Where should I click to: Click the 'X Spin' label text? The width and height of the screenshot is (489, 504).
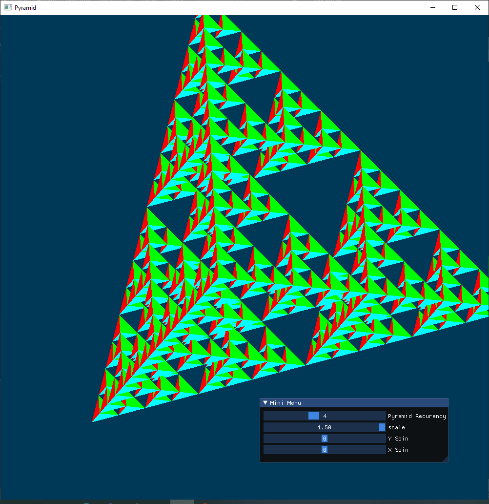pyautogui.click(x=398, y=449)
